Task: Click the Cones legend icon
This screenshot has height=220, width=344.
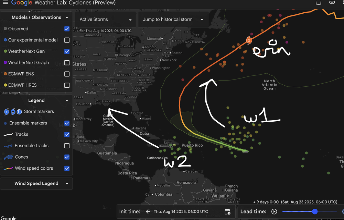Action: pyautogui.click(x=8, y=157)
